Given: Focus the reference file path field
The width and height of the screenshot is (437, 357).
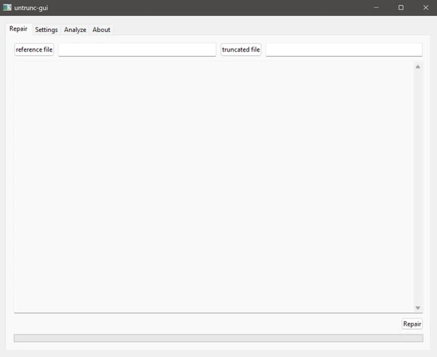Looking at the screenshot, I should click(x=137, y=49).
